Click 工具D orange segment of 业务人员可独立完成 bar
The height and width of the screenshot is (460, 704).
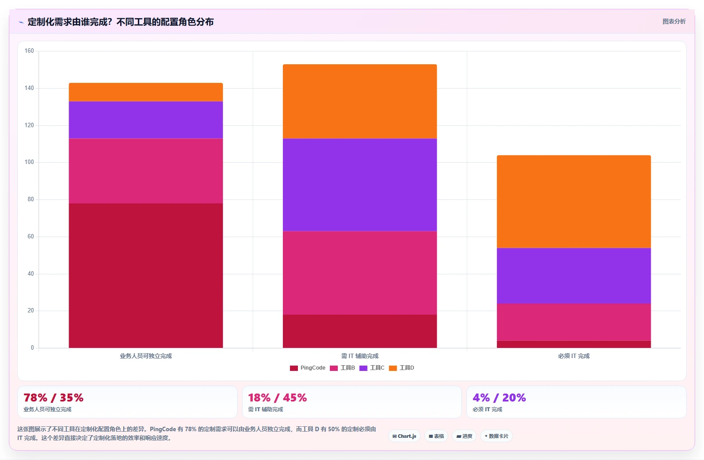click(146, 92)
